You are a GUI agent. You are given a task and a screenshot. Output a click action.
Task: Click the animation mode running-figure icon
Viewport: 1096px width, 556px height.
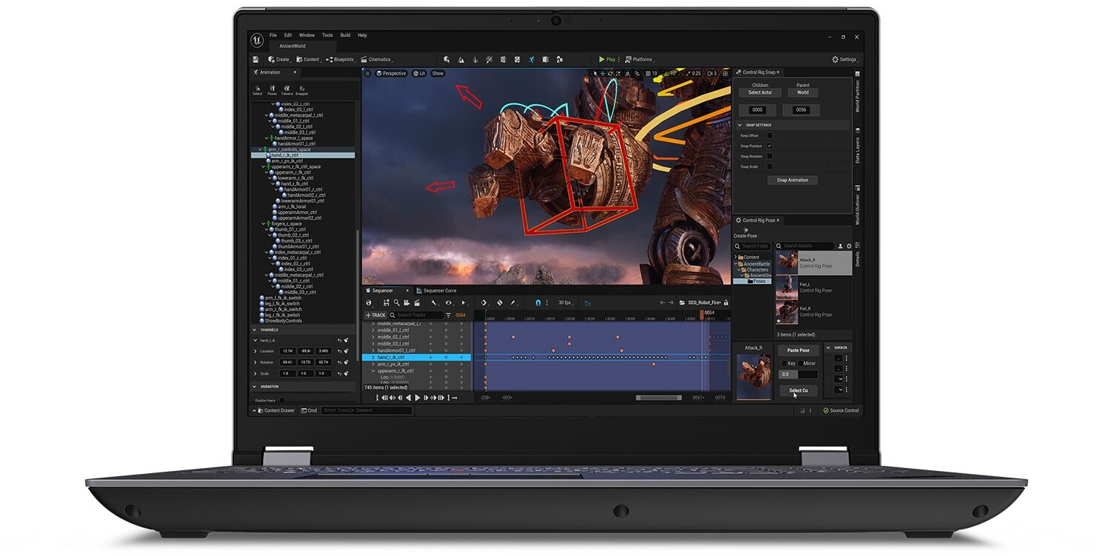(531, 59)
